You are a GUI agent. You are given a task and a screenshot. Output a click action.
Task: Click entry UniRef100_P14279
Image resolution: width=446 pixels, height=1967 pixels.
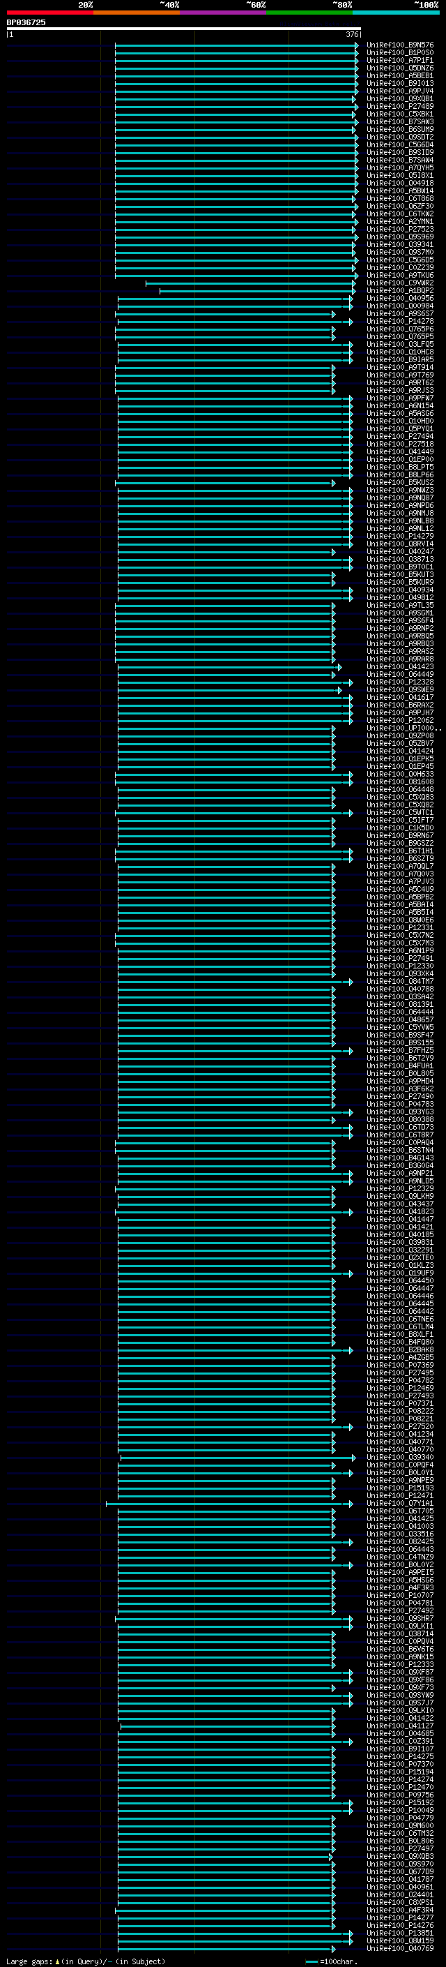(x=400, y=536)
